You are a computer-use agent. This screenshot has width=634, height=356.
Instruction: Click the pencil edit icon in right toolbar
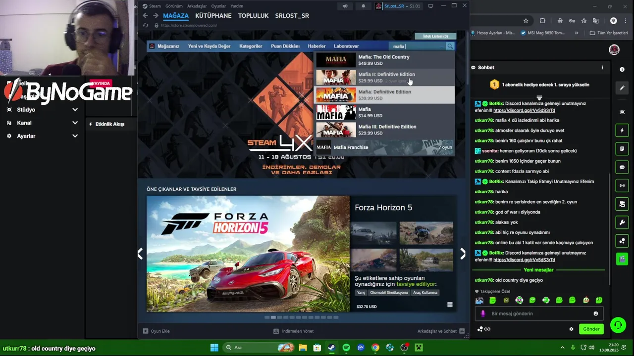click(622, 88)
